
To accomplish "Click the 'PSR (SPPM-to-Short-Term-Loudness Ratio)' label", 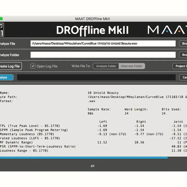I will click(38, 146).
